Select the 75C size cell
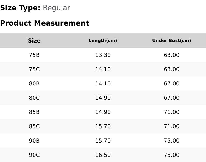 coord(34,69)
